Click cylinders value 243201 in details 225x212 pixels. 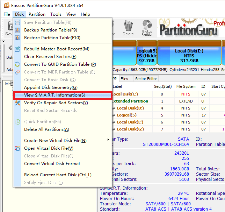182,153
